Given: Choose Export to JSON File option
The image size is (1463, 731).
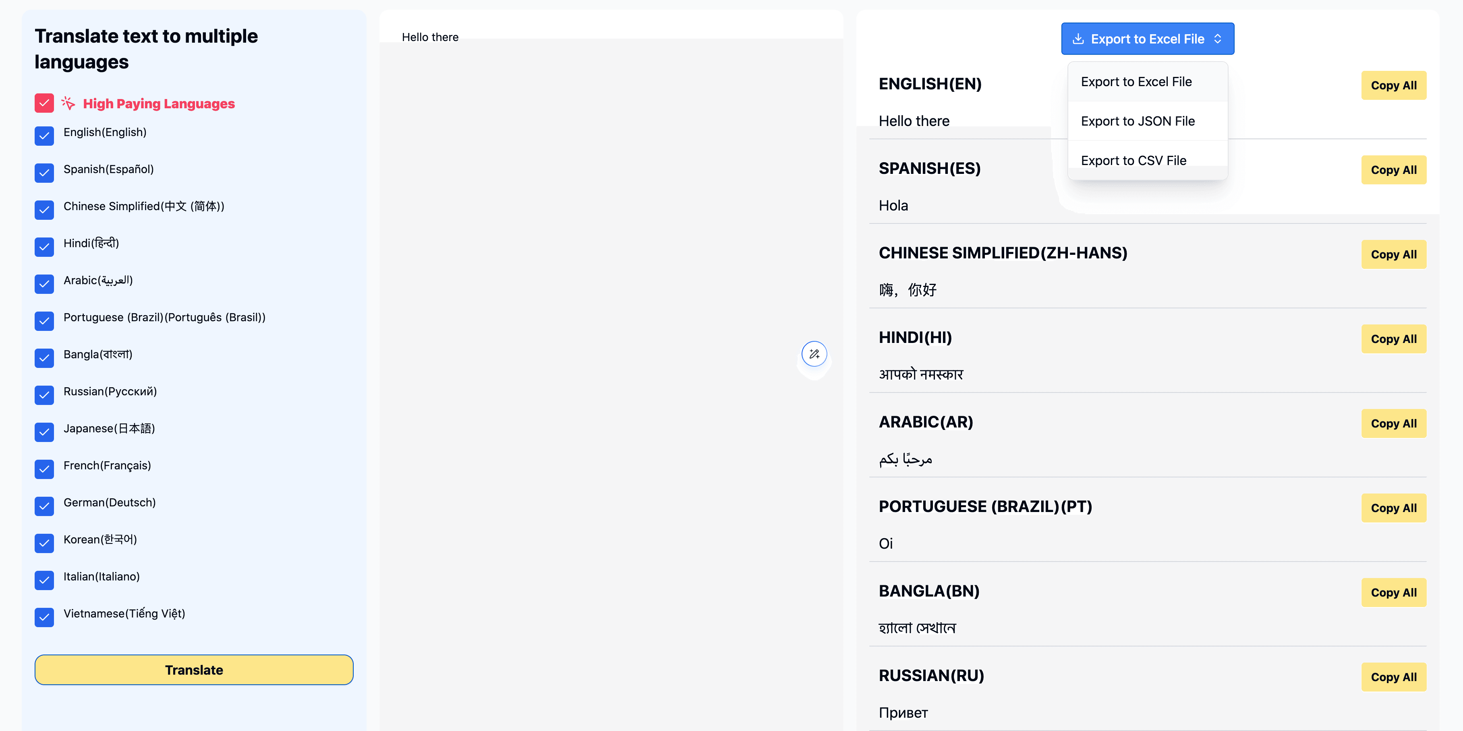Looking at the screenshot, I should click(1147, 121).
